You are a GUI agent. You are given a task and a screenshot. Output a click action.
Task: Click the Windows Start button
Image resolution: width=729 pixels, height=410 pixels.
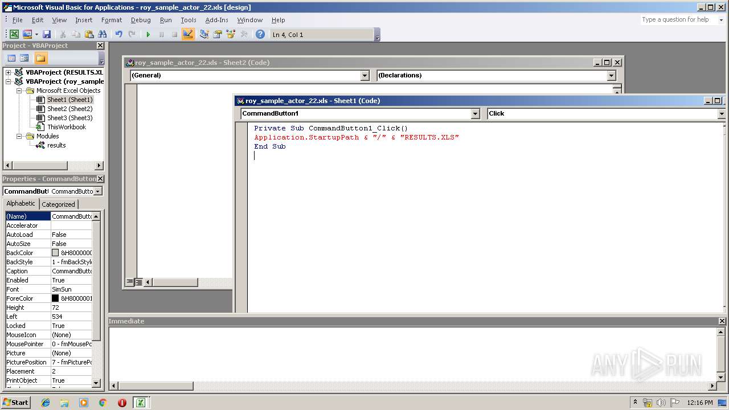click(x=16, y=403)
